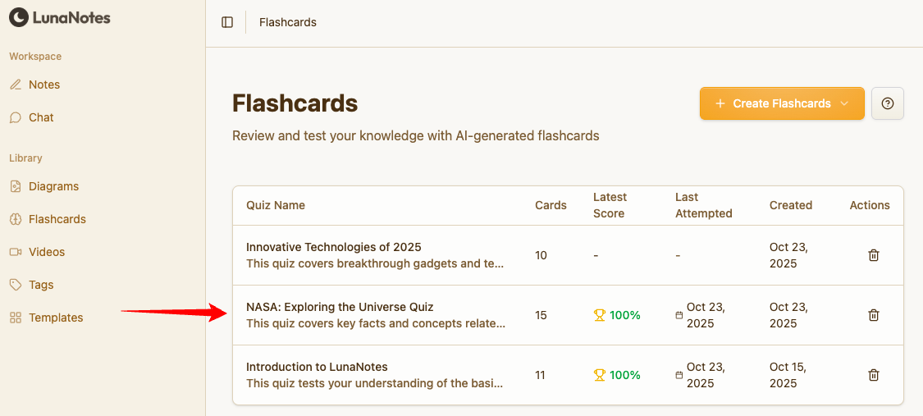923x416 pixels.
Task: Click the LunaNotes moon logo
Action: click(x=18, y=17)
